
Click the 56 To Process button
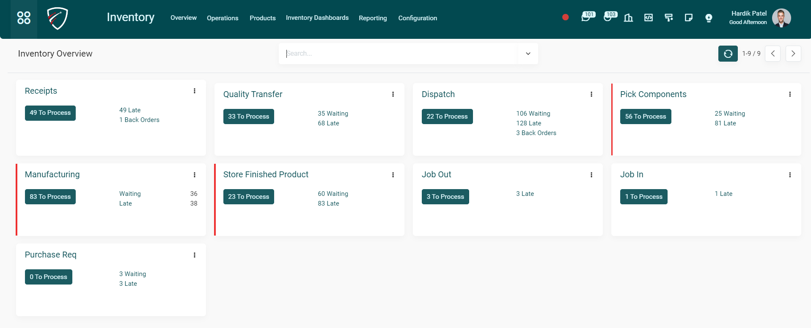coord(645,117)
